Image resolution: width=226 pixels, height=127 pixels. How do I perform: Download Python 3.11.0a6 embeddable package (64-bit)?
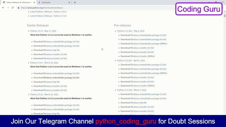point(148,98)
